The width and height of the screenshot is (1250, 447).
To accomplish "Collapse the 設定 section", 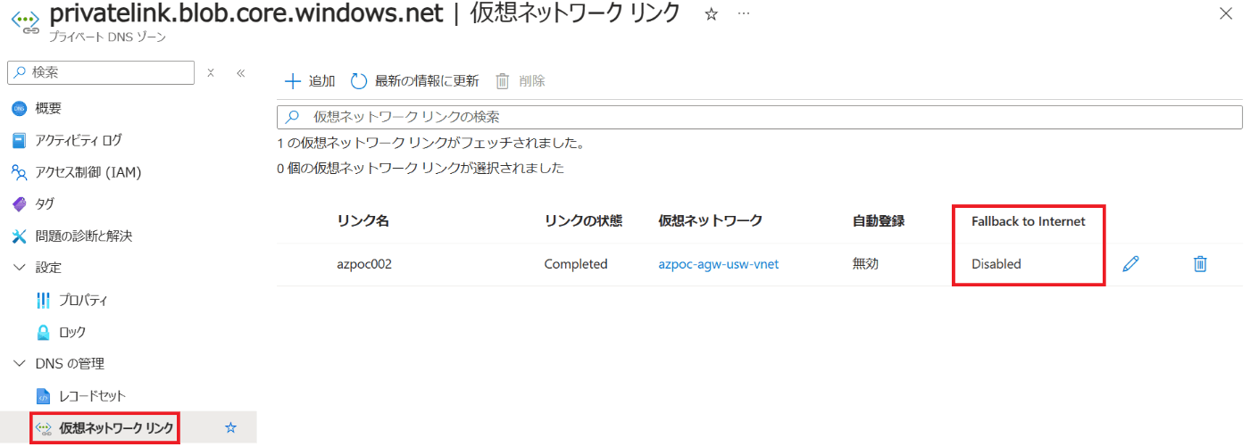I will coord(19,268).
